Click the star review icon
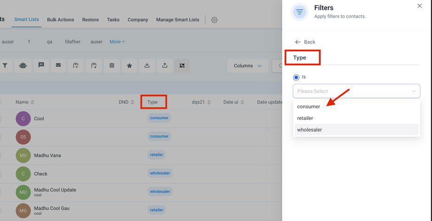This screenshot has width=432, height=221. tap(130, 66)
